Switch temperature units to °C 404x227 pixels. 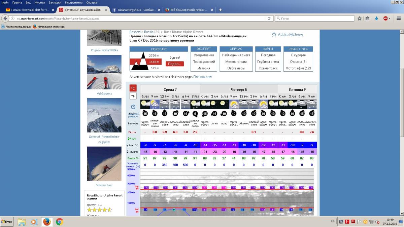[x=133, y=88]
